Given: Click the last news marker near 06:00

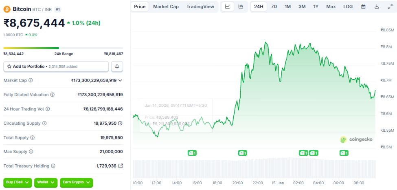Looking at the screenshot, I should click(344, 153).
